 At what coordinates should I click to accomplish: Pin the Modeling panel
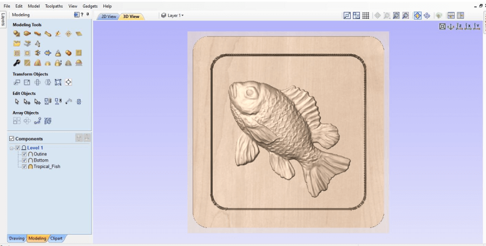coord(88,15)
